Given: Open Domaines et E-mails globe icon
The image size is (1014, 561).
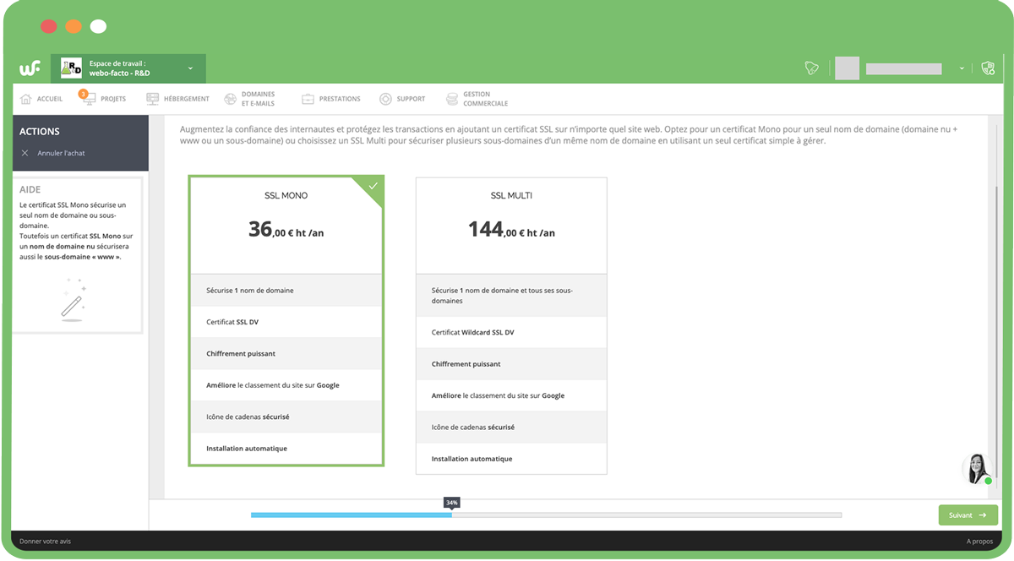Looking at the screenshot, I should (x=229, y=98).
